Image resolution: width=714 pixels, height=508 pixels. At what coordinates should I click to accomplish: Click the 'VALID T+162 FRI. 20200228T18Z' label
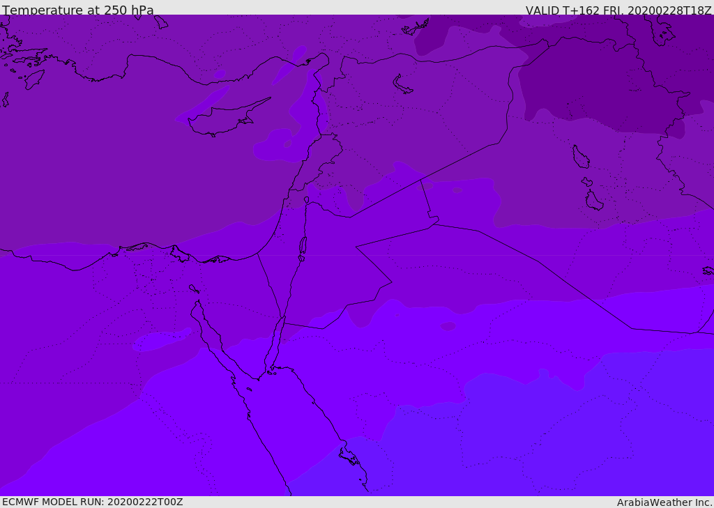tap(618, 10)
